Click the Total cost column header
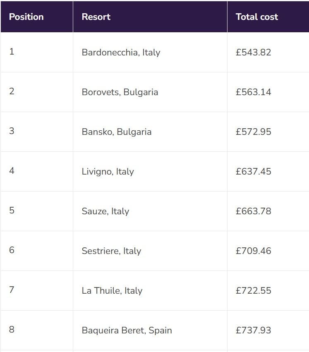This screenshot has height=352, width=309. (268, 17)
